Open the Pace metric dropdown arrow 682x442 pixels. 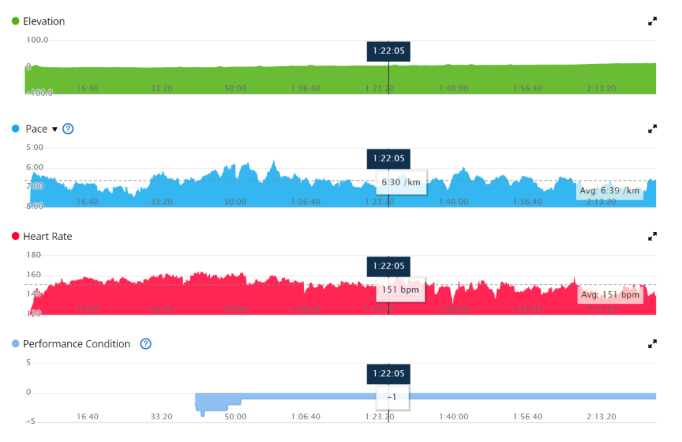55,129
